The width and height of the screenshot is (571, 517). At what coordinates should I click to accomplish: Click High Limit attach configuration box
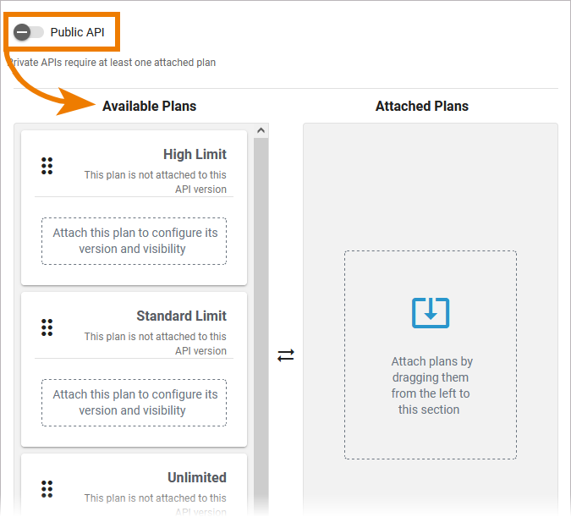point(135,241)
